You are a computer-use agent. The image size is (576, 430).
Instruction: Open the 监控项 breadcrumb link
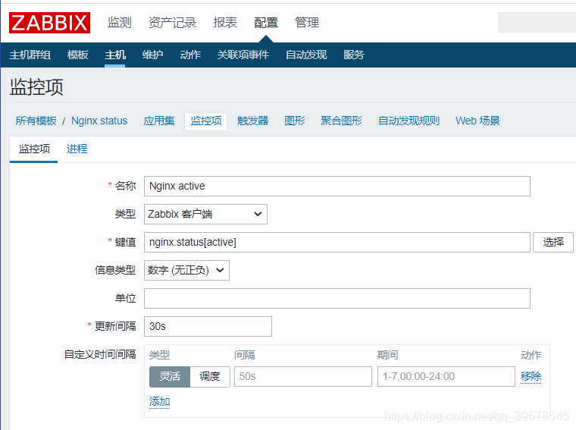(x=205, y=121)
